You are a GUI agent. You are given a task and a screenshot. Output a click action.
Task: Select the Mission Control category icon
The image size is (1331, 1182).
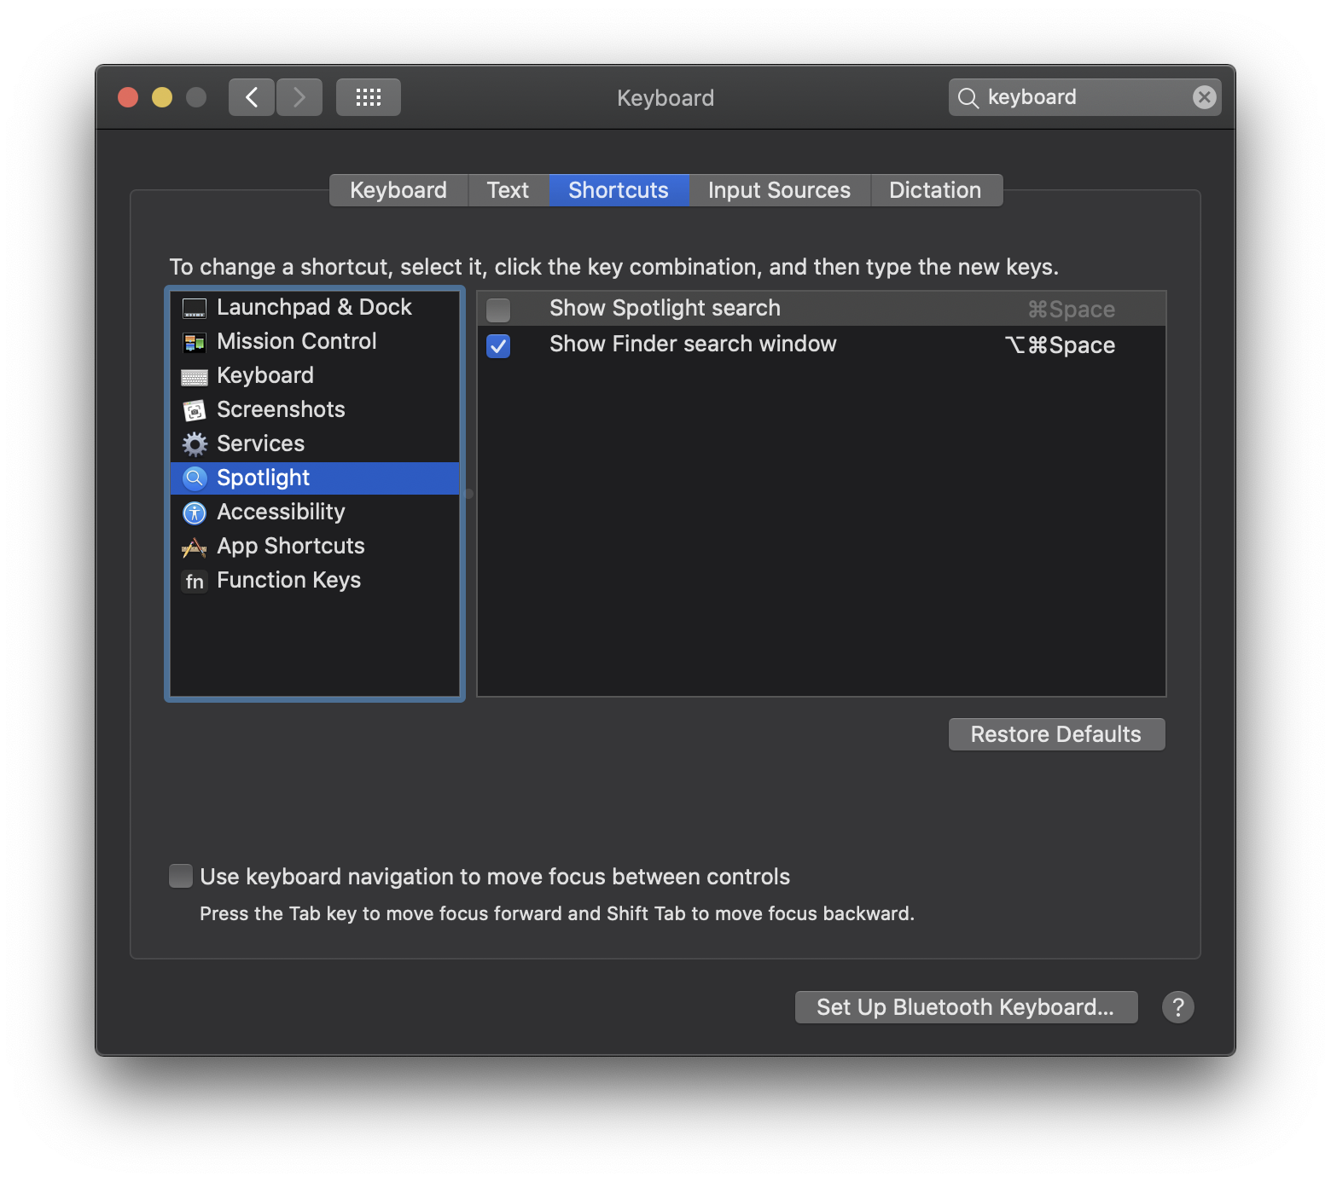pyautogui.click(x=195, y=341)
